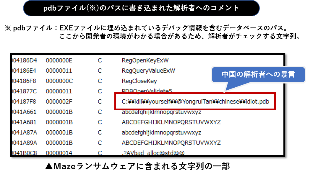Image resolution: width=310 pixels, height=177 pixels.
Task: Click the length value 00000014
Action: tap(59, 153)
